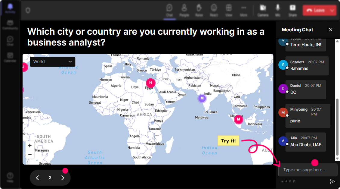
Task: Open the People panel
Action: pyautogui.click(x=184, y=11)
